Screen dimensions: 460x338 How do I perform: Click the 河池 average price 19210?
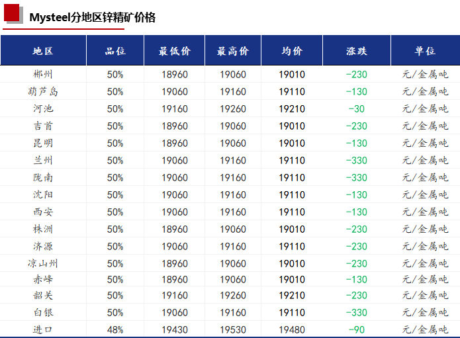coord(292,109)
